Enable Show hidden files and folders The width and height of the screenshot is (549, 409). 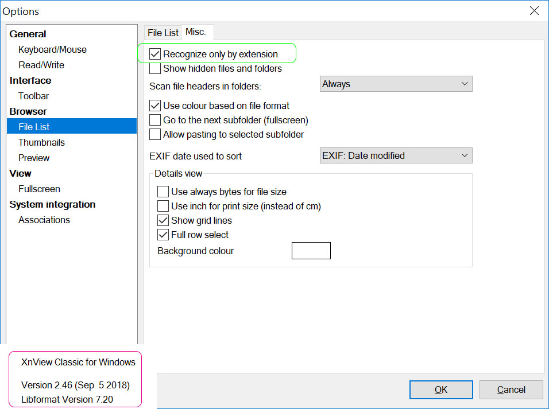(155, 69)
